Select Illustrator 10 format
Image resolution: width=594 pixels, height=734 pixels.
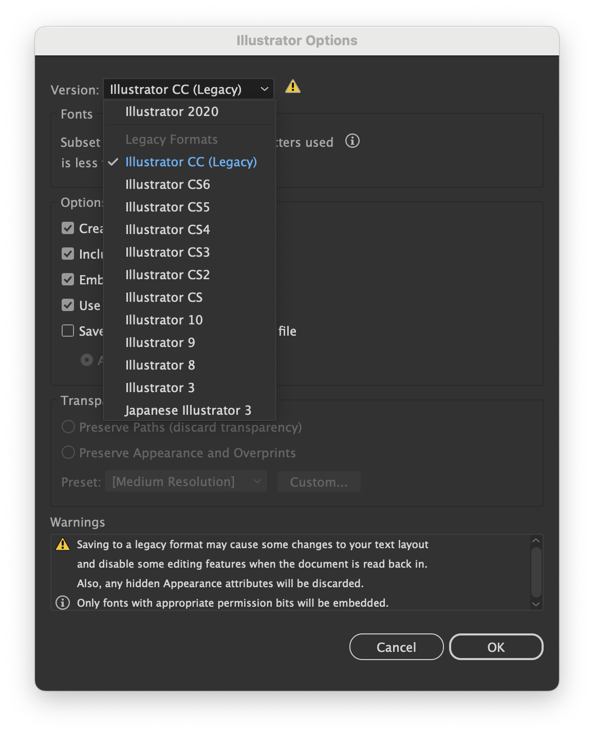(190, 320)
